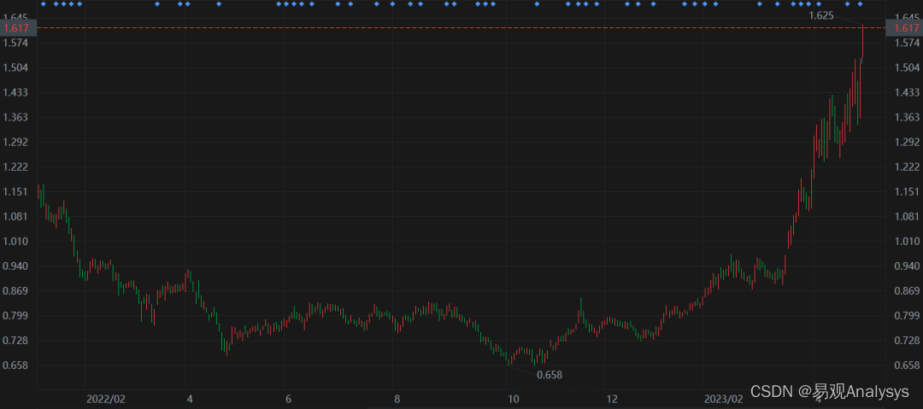The height and width of the screenshot is (409, 923).
Task: Click 1.504 on the left price axis
Action: (16, 67)
